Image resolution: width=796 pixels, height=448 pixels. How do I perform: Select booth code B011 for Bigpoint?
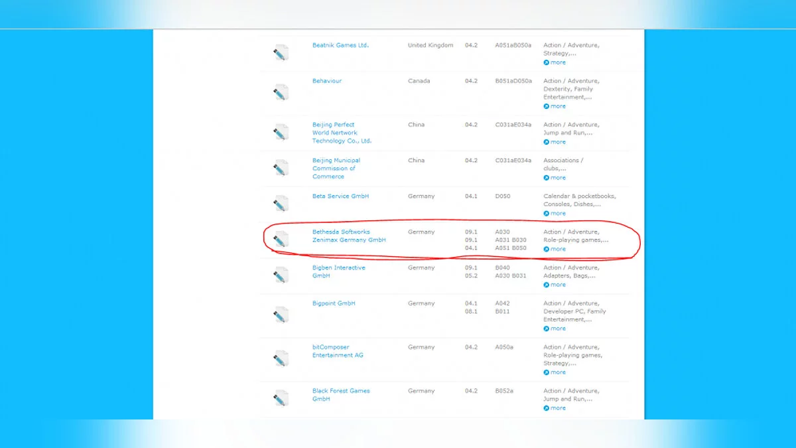click(502, 311)
